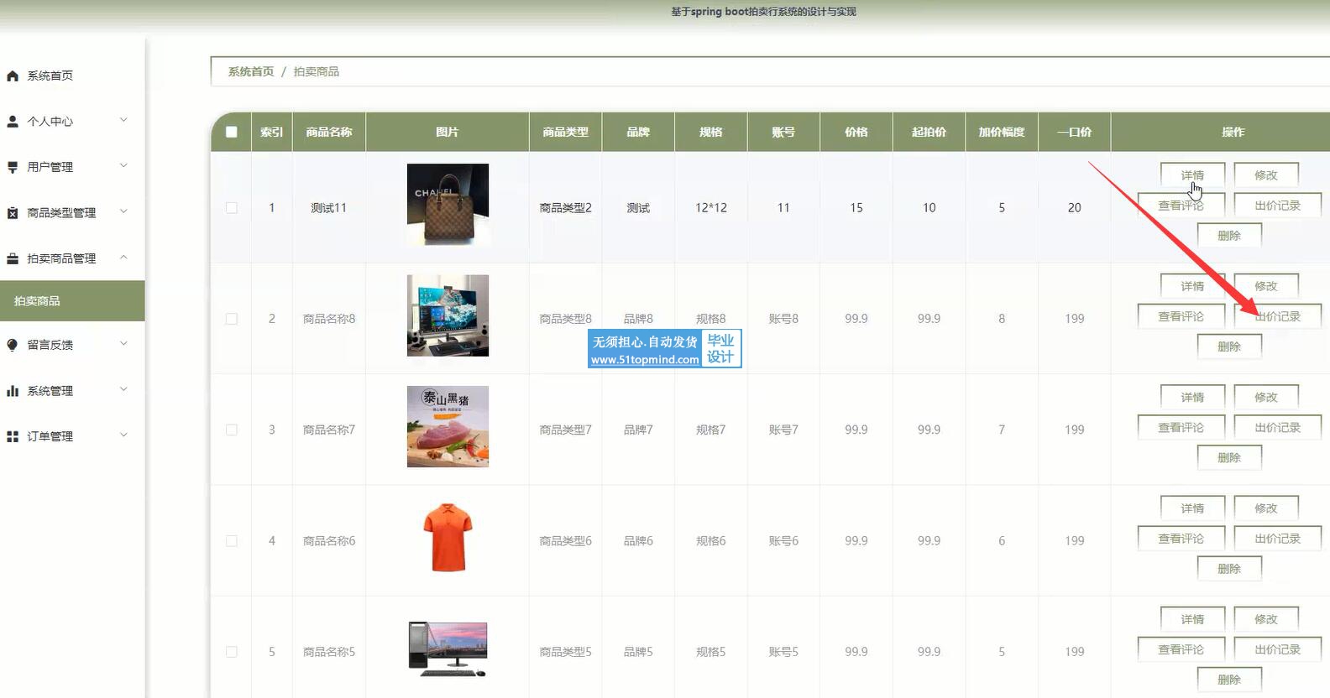Check the checkbox for 商品名称7 row
Screen dimensions: 1330x698
[232, 430]
